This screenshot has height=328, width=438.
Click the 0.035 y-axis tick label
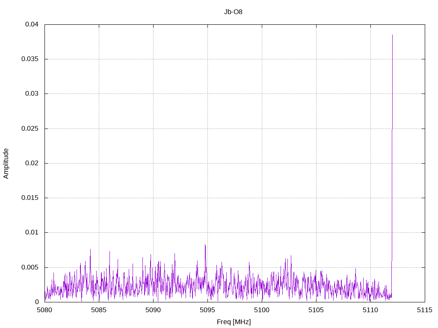(30, 59)
